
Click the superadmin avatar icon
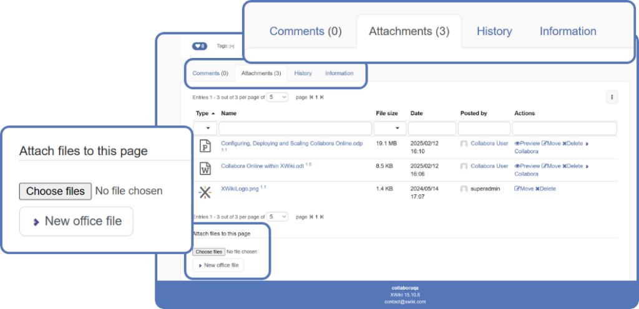pyautogui.click(x=464, y=189)
